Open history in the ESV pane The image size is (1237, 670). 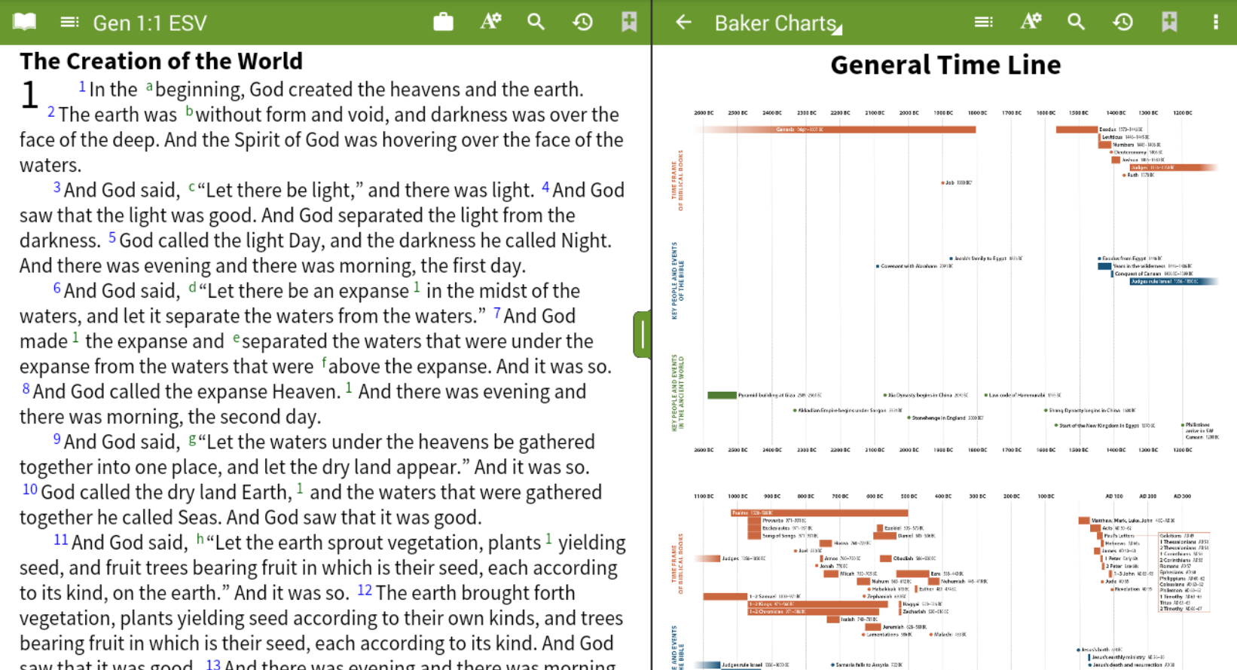(582, 22)
